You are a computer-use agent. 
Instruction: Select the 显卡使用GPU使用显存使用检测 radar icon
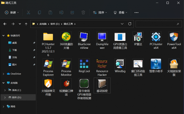tap(84, 84)
